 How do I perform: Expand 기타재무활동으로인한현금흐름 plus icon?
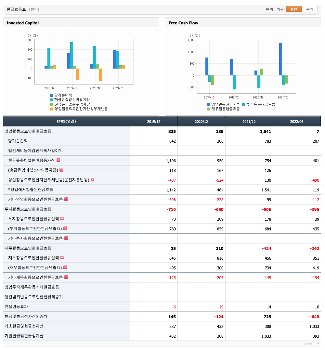click(66, 277)
